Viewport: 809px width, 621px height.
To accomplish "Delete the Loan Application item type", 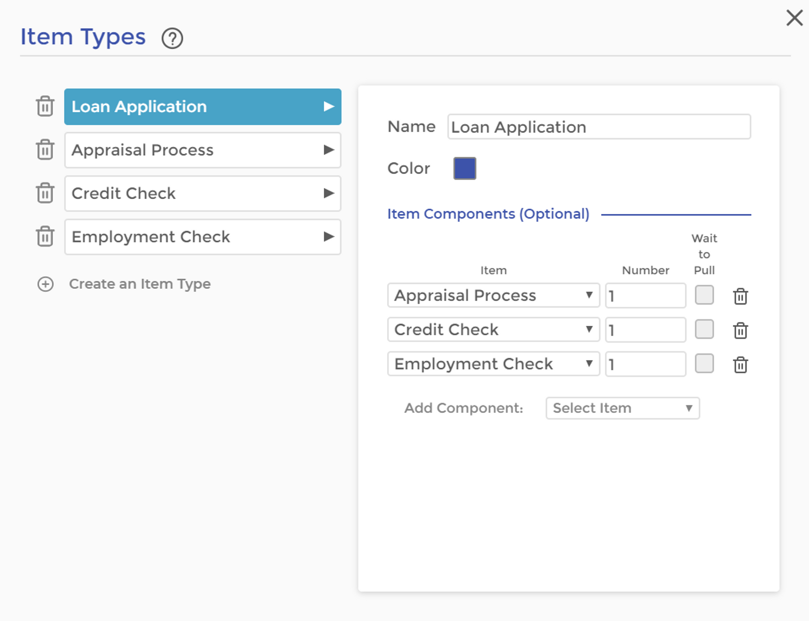I will [45, 107].
